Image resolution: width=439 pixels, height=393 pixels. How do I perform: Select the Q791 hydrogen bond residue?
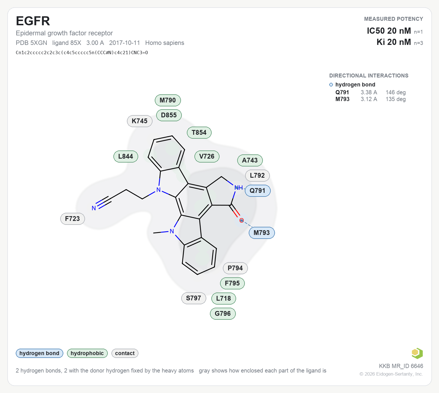(x=257, y=191)
